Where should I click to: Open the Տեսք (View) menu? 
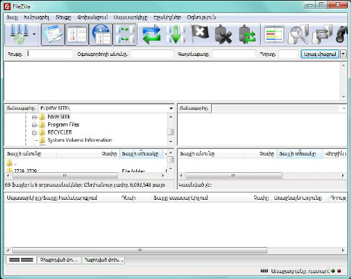pos(63,17)
